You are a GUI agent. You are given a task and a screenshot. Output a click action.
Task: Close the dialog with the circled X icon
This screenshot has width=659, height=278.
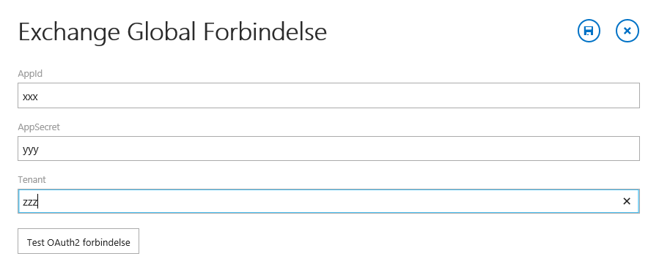[627, 31]
